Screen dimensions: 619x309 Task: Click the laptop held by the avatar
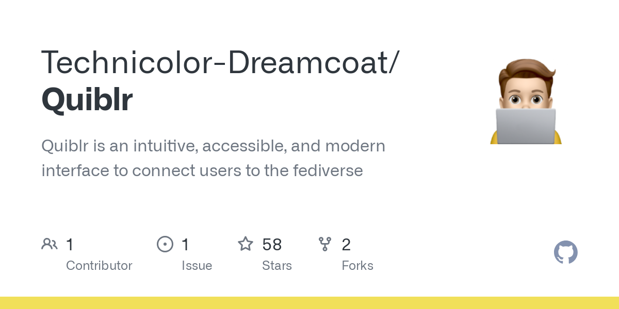pos(526,126)
